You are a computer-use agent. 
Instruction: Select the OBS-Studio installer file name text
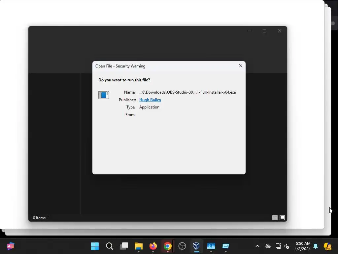[187, 92]
